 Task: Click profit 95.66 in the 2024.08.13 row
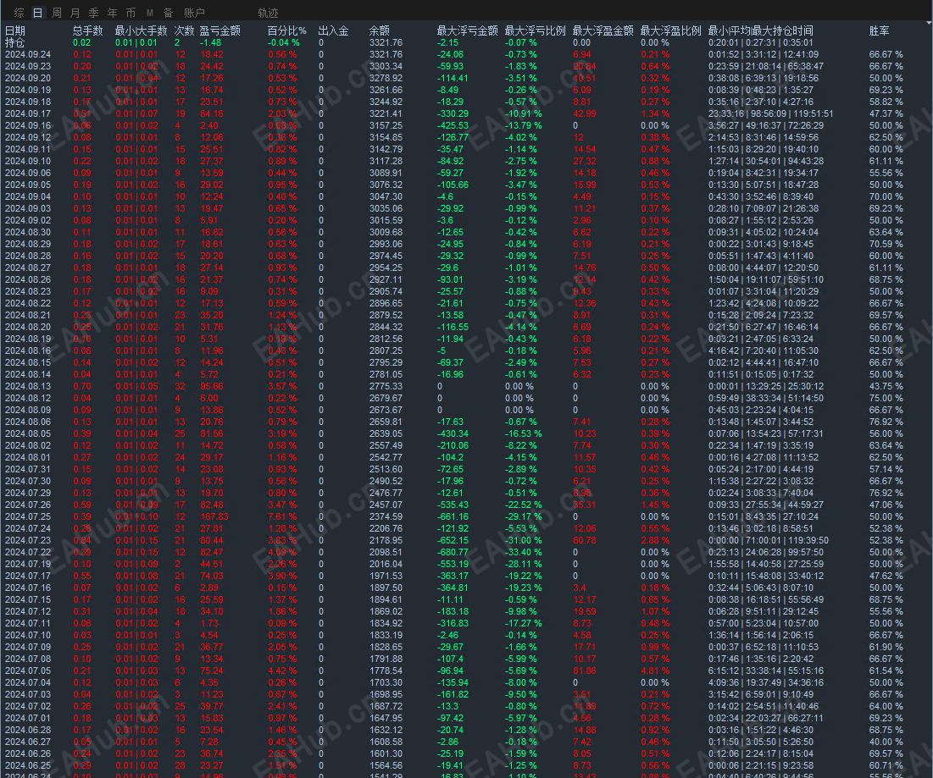[x=212, y=386]
